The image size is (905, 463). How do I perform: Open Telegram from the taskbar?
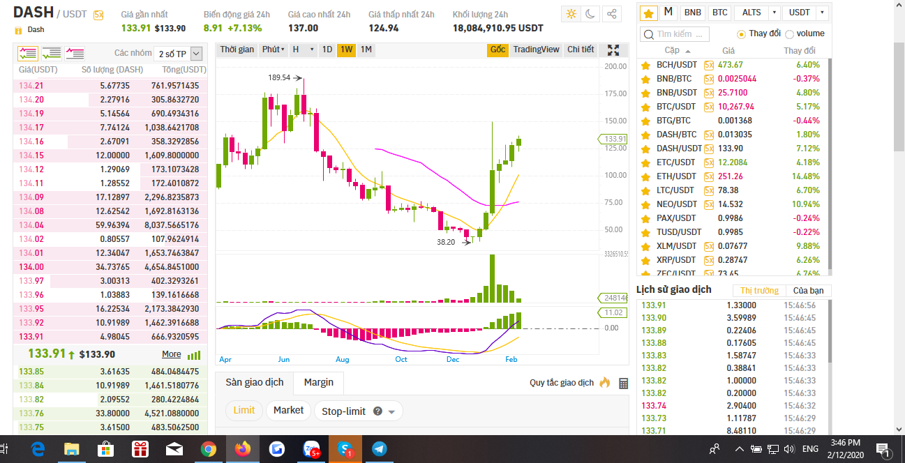(379, 449)
